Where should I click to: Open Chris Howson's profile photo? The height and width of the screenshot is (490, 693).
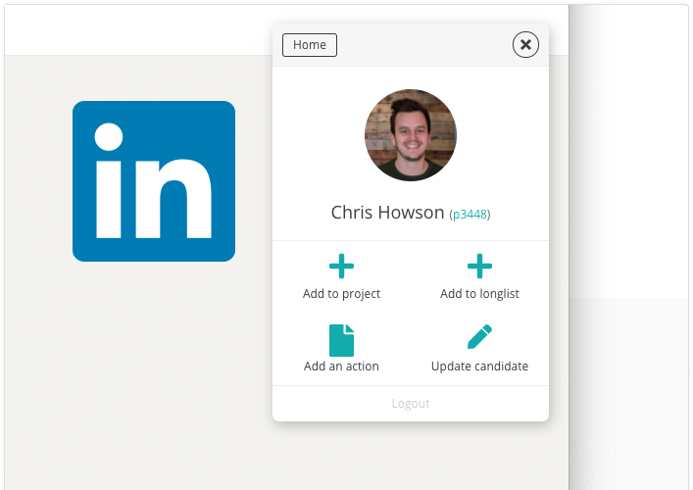(x=410, y=135)
